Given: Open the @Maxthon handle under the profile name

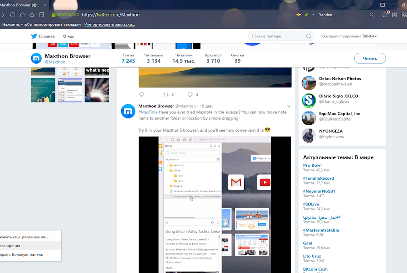Looking at the screenshot, I should tap(55, 62).
